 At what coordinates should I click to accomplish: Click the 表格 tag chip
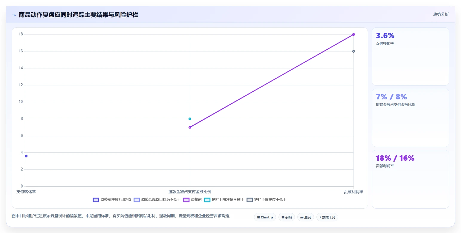pos(287,217)
